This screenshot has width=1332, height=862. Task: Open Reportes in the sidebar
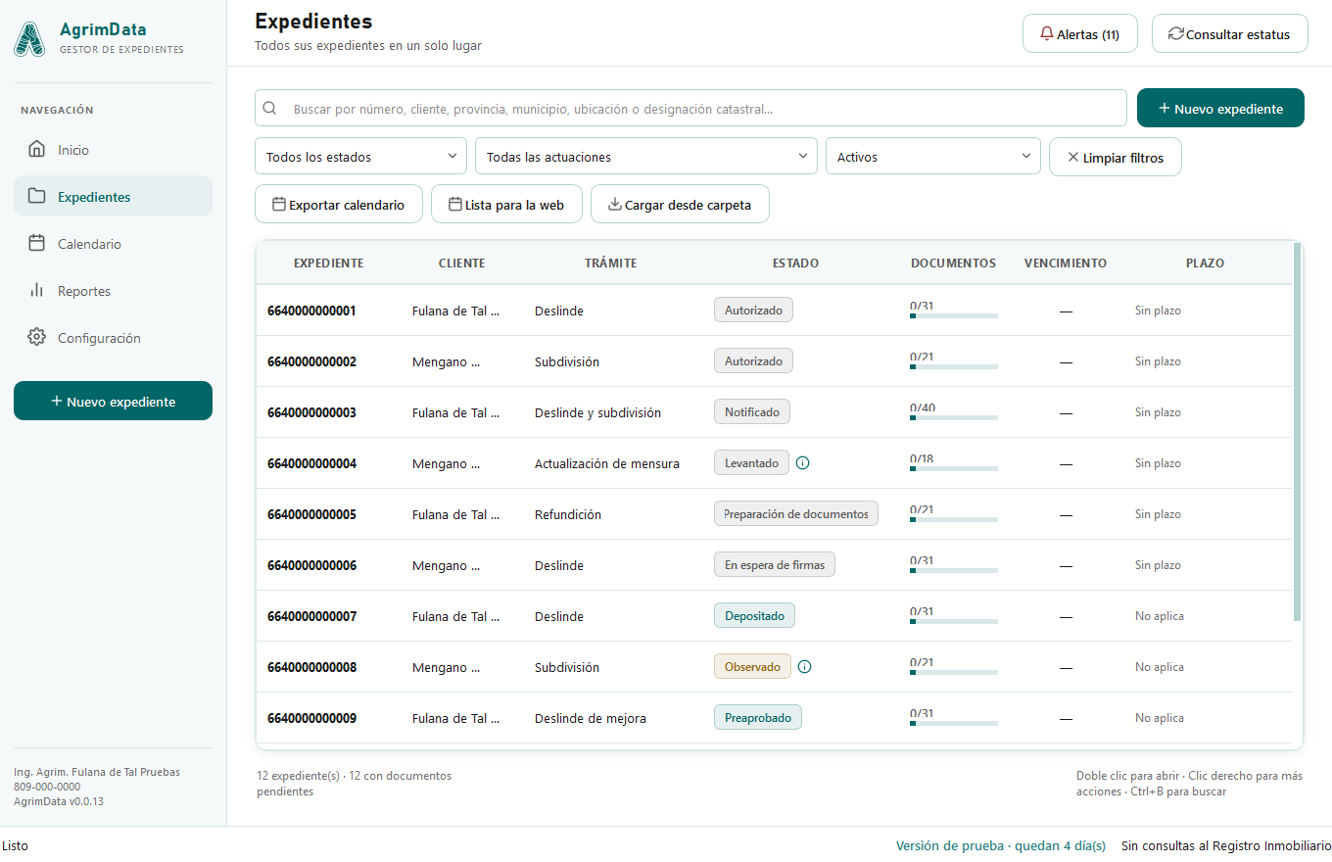[113, 291]
